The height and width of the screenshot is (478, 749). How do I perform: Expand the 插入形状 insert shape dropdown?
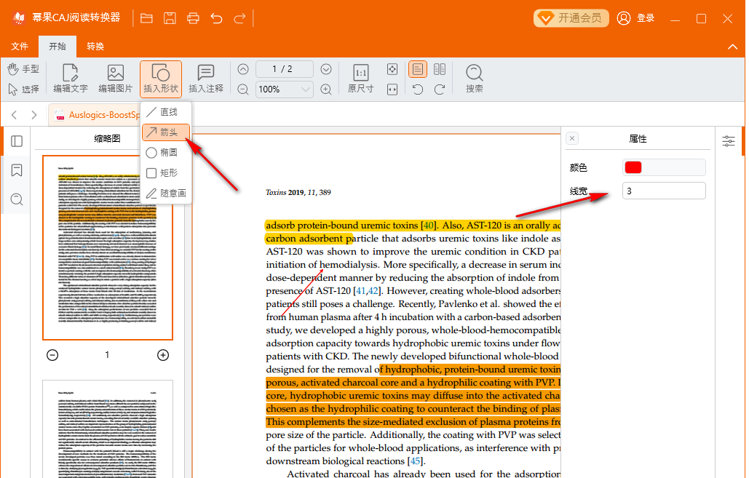[x=161, y=79]
